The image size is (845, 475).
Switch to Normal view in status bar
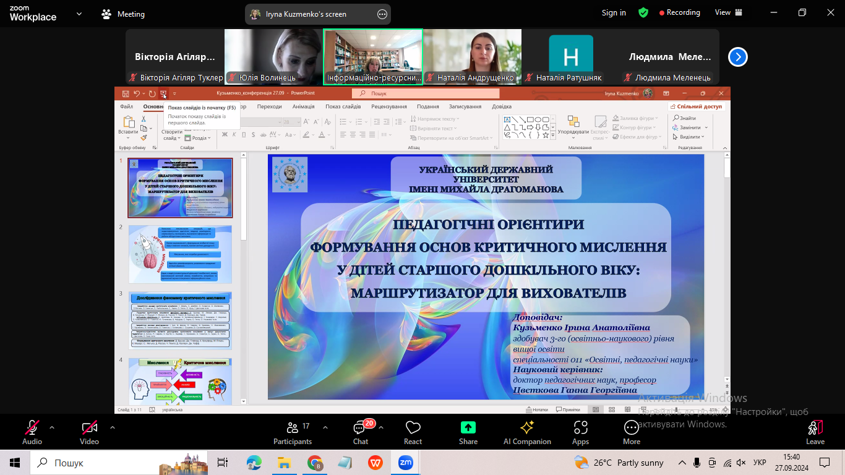(x=595, y=409)
